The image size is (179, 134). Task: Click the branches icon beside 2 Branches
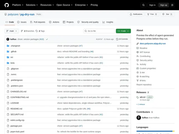[22, 31]
